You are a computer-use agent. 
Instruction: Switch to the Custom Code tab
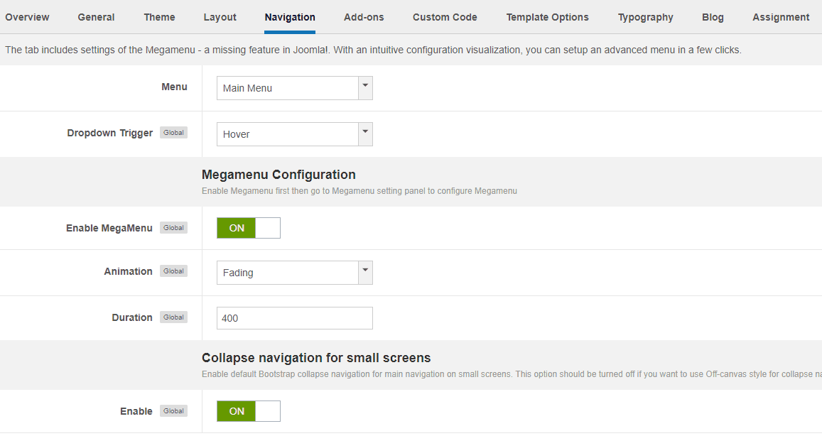pyautogui.click(x=445, y=17)
